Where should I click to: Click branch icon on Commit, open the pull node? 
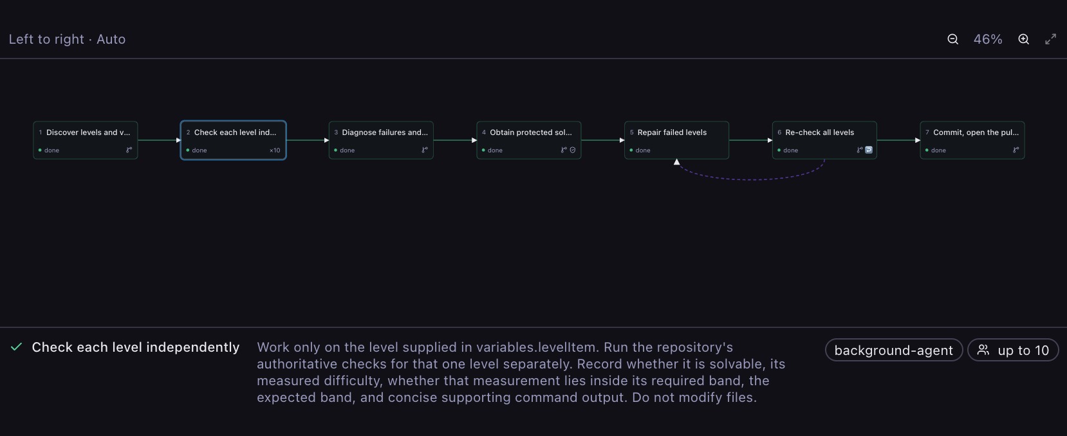[x=1016, y=150]
